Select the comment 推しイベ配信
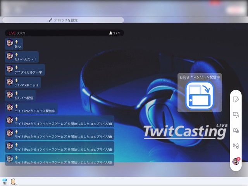248x186 pixels. tap(20, 96)
